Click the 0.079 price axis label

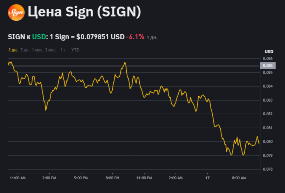267,156
